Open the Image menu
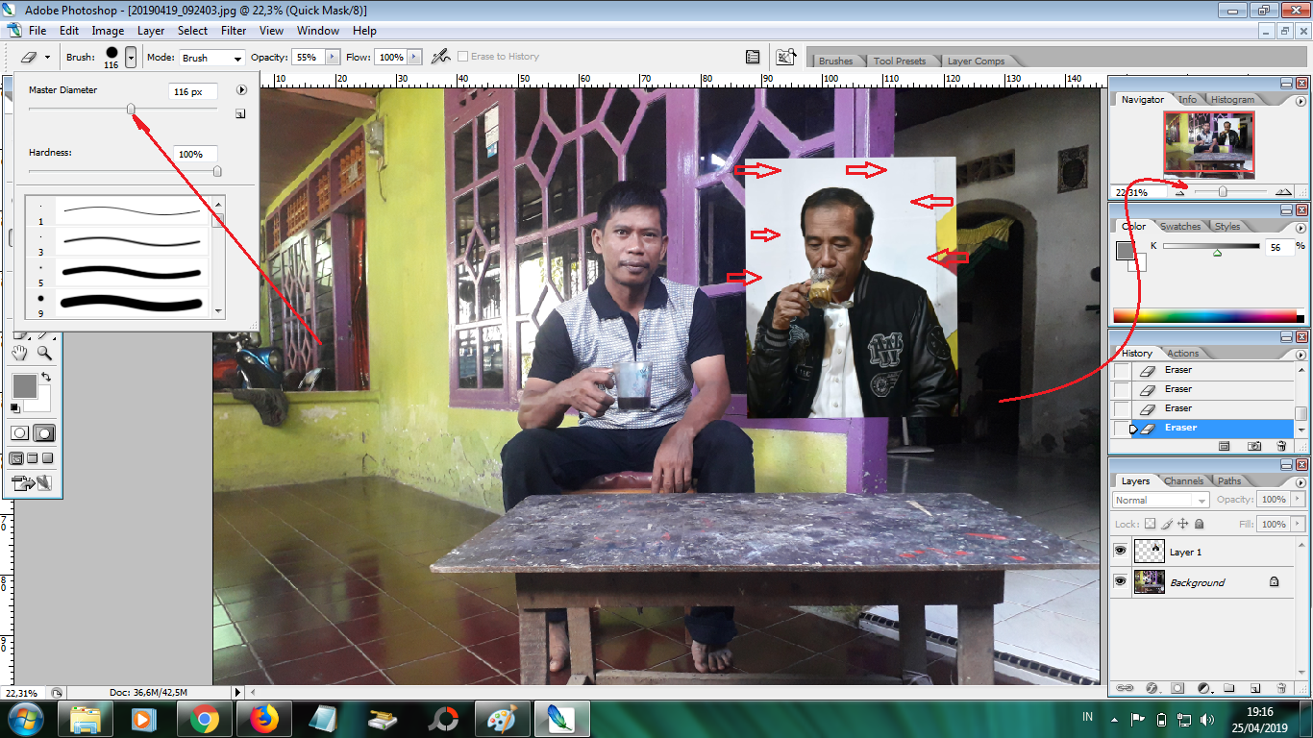 point(108,31)
